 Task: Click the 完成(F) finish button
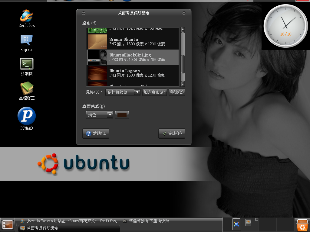[172, 134]
